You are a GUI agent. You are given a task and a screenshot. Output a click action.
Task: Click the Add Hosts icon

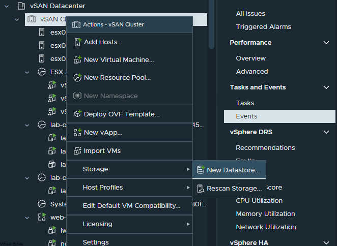point(77,42)
